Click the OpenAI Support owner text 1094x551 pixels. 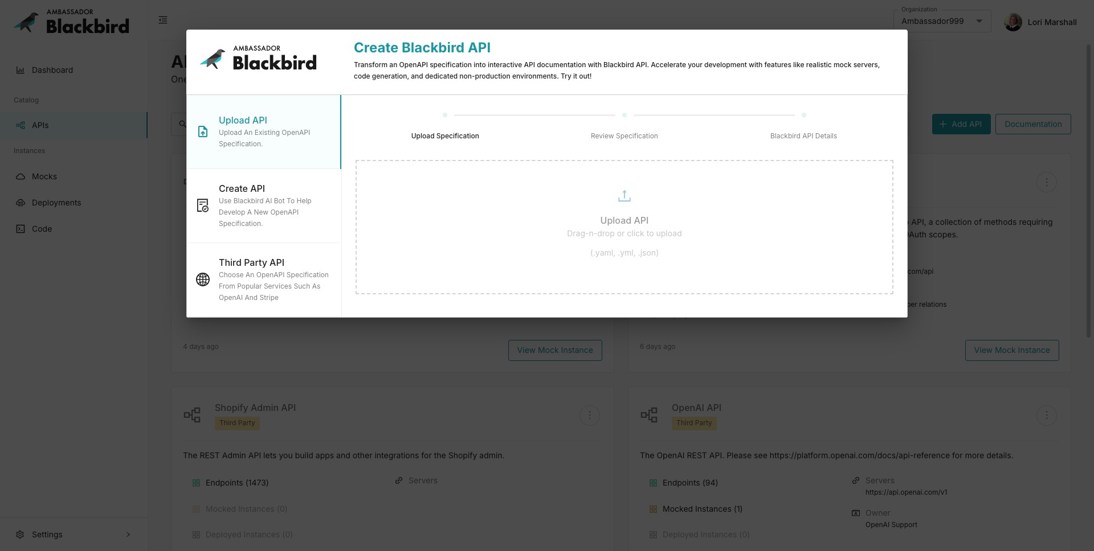point(891,525)
